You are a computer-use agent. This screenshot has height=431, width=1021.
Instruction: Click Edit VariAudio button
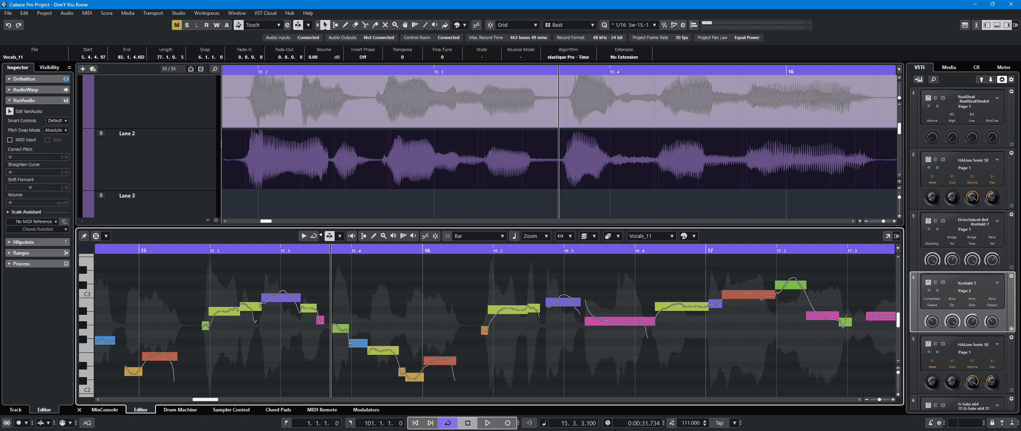tap(10, 111)
